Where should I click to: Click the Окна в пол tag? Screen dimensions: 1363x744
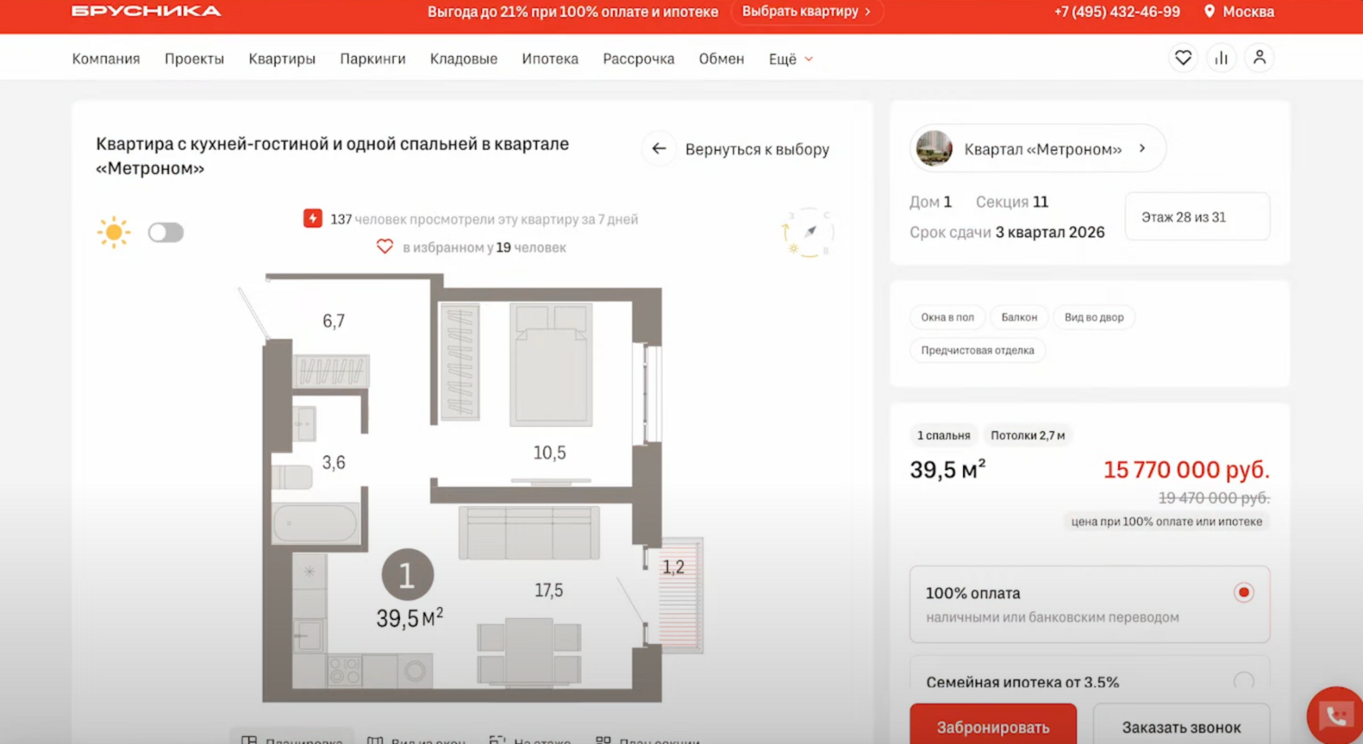pyautogui.click(x=948, y=317)
